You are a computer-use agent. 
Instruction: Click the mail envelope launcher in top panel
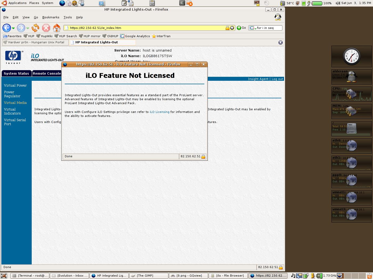(x=68, y=3)
